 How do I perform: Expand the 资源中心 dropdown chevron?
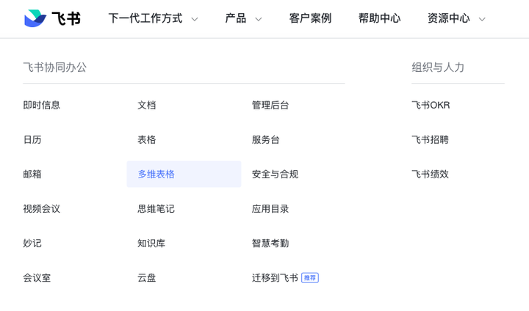click(x=482, y=19)
